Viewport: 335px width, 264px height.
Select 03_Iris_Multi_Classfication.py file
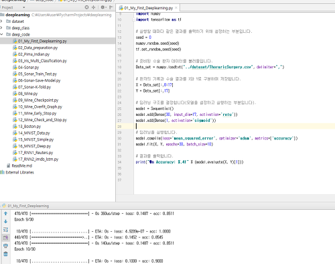pos(40,61)
